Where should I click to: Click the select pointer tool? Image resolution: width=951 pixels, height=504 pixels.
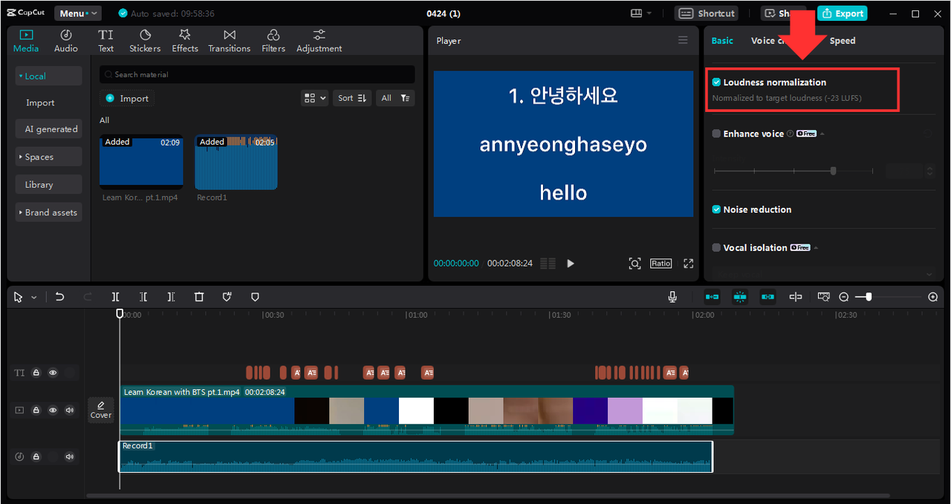pyautogui.click(x=19, y=297)
